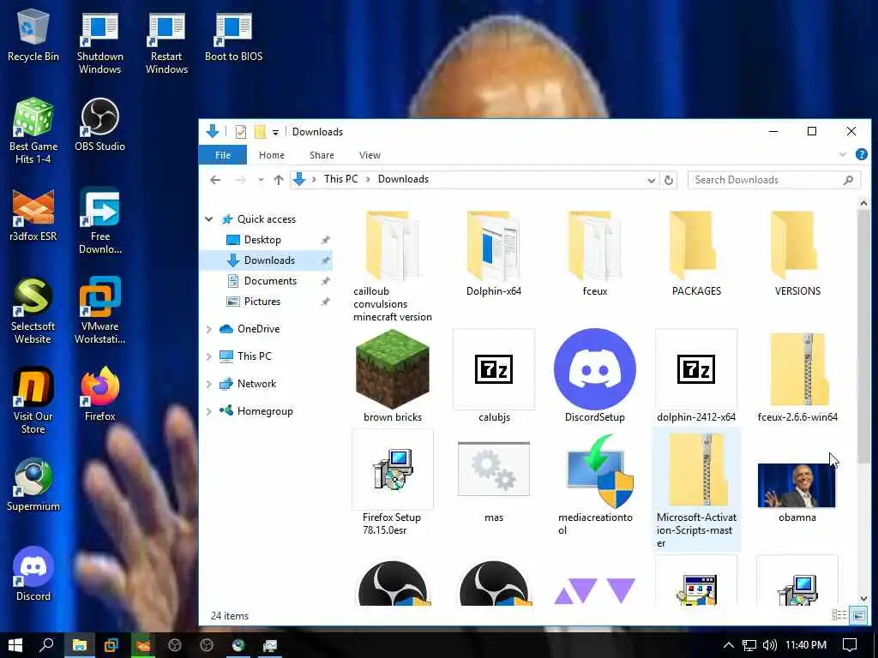Click the Visit Our Store desktop icon
878x658 pixels.
[x=33, y=401]
